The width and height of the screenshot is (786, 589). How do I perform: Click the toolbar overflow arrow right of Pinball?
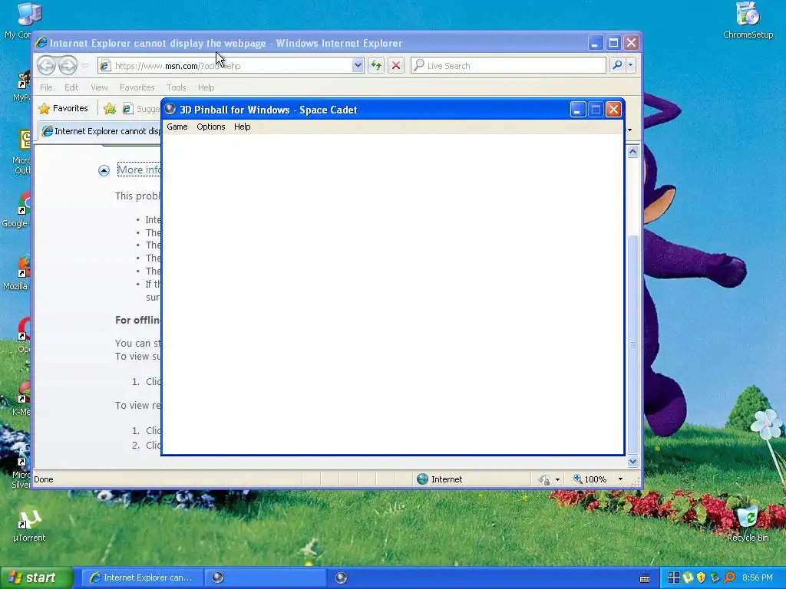click(x=630, y=130)
